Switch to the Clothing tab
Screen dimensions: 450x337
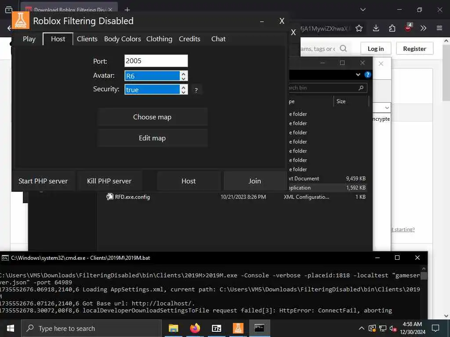(x=159, y=39)
